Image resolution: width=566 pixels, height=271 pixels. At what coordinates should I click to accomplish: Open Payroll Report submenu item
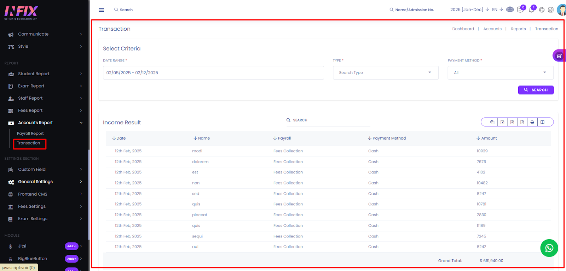click(x=30, y=134)
